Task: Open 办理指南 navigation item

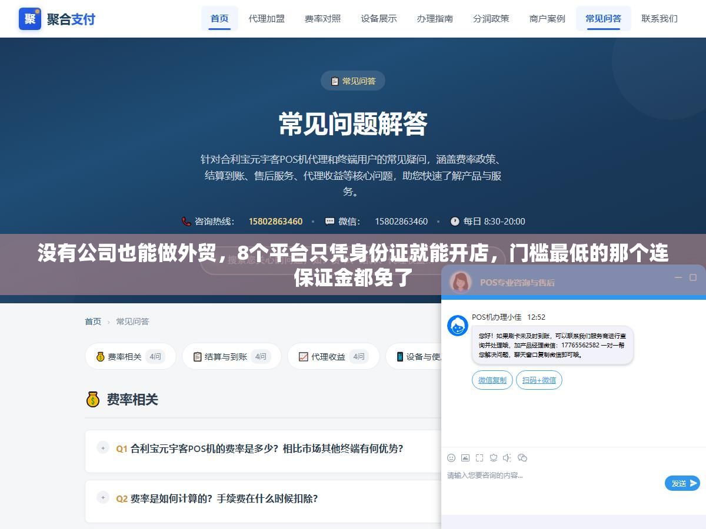Action: pyautogui.click(x=435, y=18)
